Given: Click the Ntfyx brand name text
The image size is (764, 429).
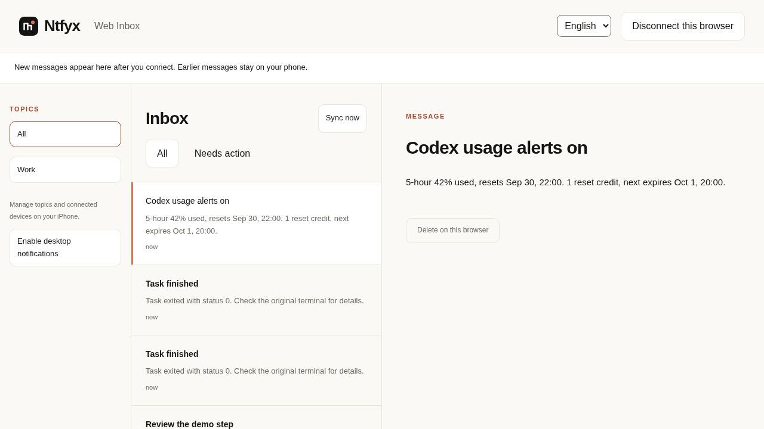Looking at the screenshot, I should pos(62,26).
